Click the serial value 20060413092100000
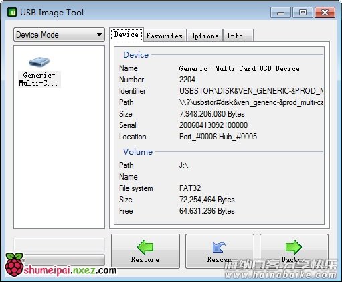The height and width of the screenshot is (282, 342). point(213,125)
